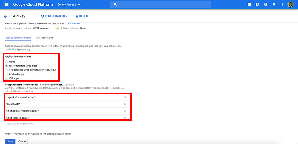298x144 pixels.
Task: Click the search magnifier icon
Action: pyautogui.click(x=115, y=4)
